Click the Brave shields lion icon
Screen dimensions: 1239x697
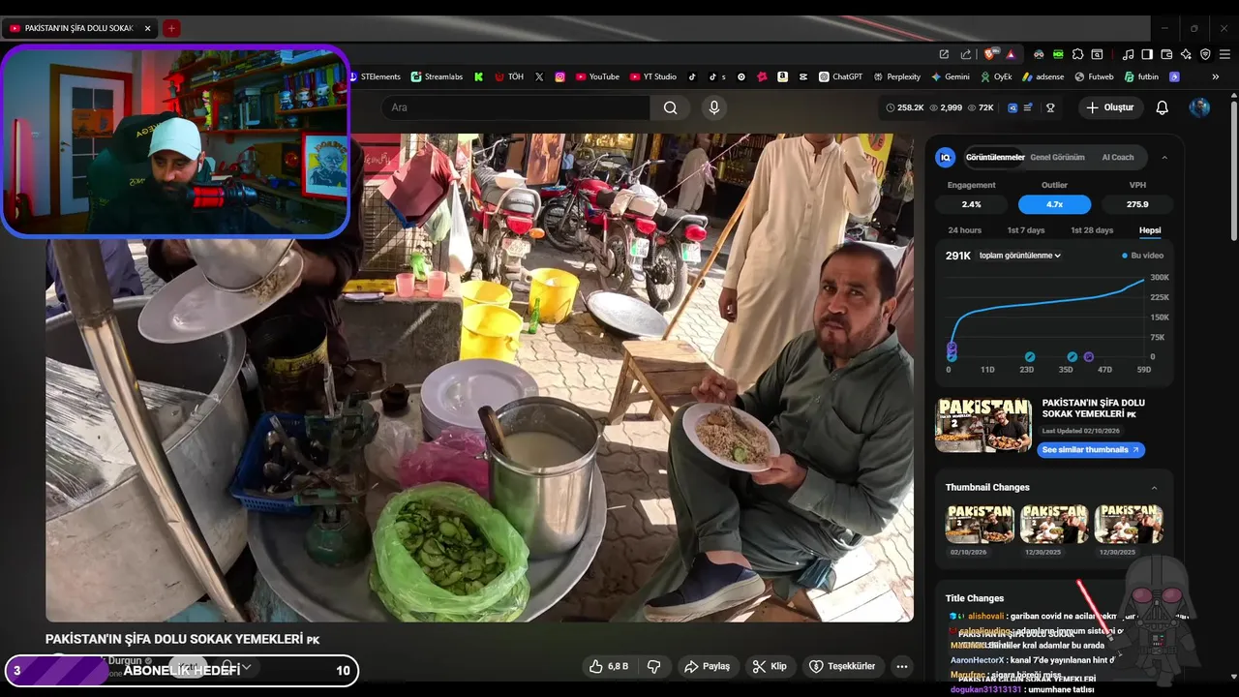990,54
